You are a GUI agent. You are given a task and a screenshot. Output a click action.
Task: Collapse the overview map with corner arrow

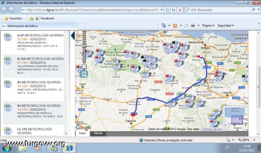coord(247,130)
